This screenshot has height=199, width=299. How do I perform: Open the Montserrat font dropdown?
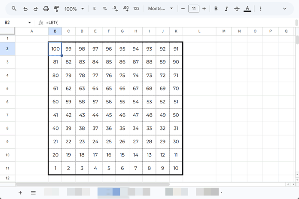click(160, 9)
